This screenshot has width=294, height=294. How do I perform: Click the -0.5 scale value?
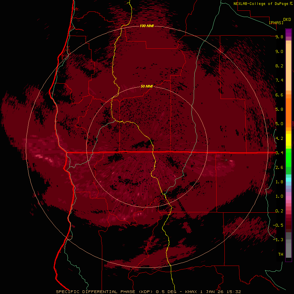(278, 225)
